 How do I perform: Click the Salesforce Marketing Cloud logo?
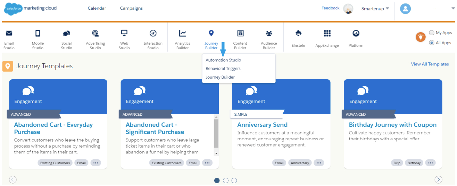(x=31, y=9)
